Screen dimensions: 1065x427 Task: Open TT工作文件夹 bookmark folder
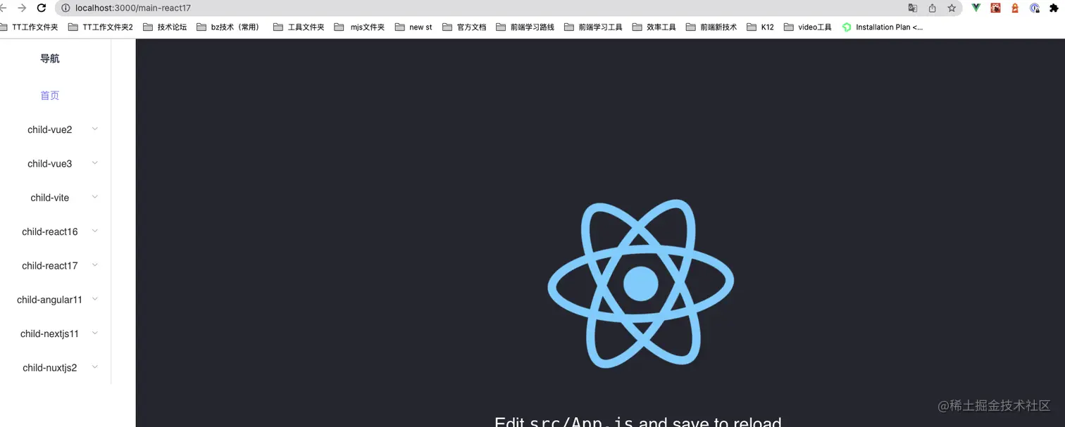tap(29, 27)
